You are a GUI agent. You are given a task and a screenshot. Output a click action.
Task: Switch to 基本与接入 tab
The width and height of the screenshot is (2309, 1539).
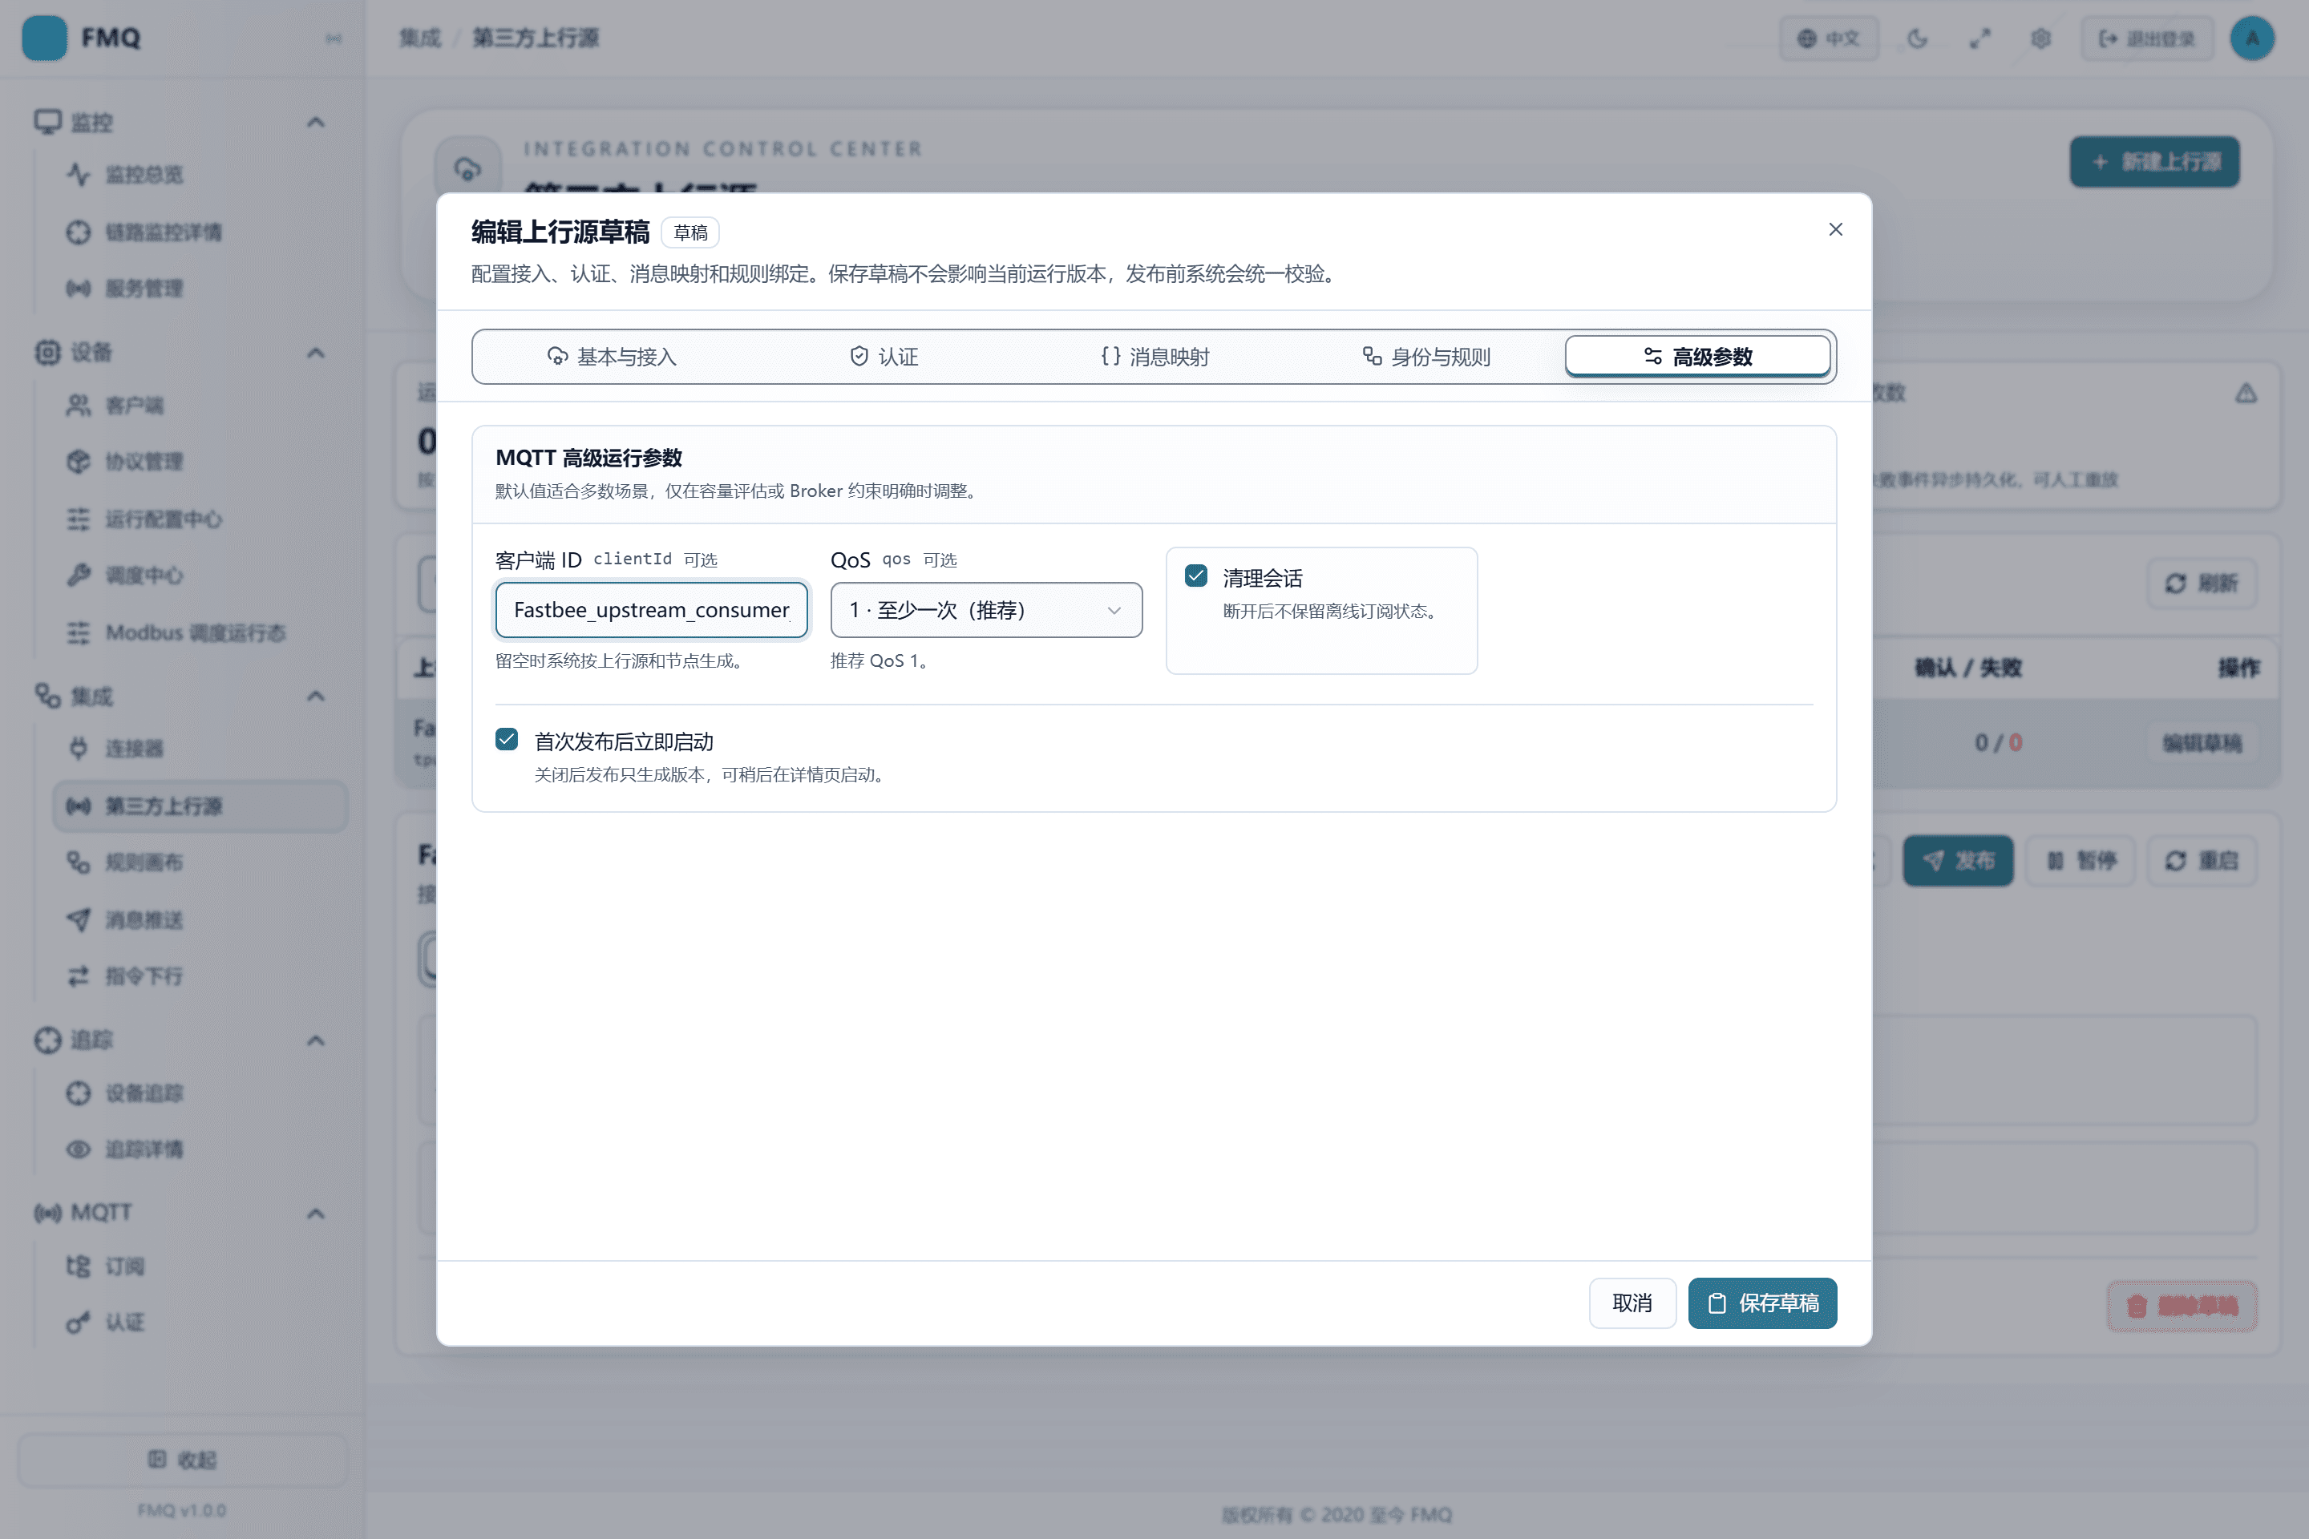[x=612, y=356]
